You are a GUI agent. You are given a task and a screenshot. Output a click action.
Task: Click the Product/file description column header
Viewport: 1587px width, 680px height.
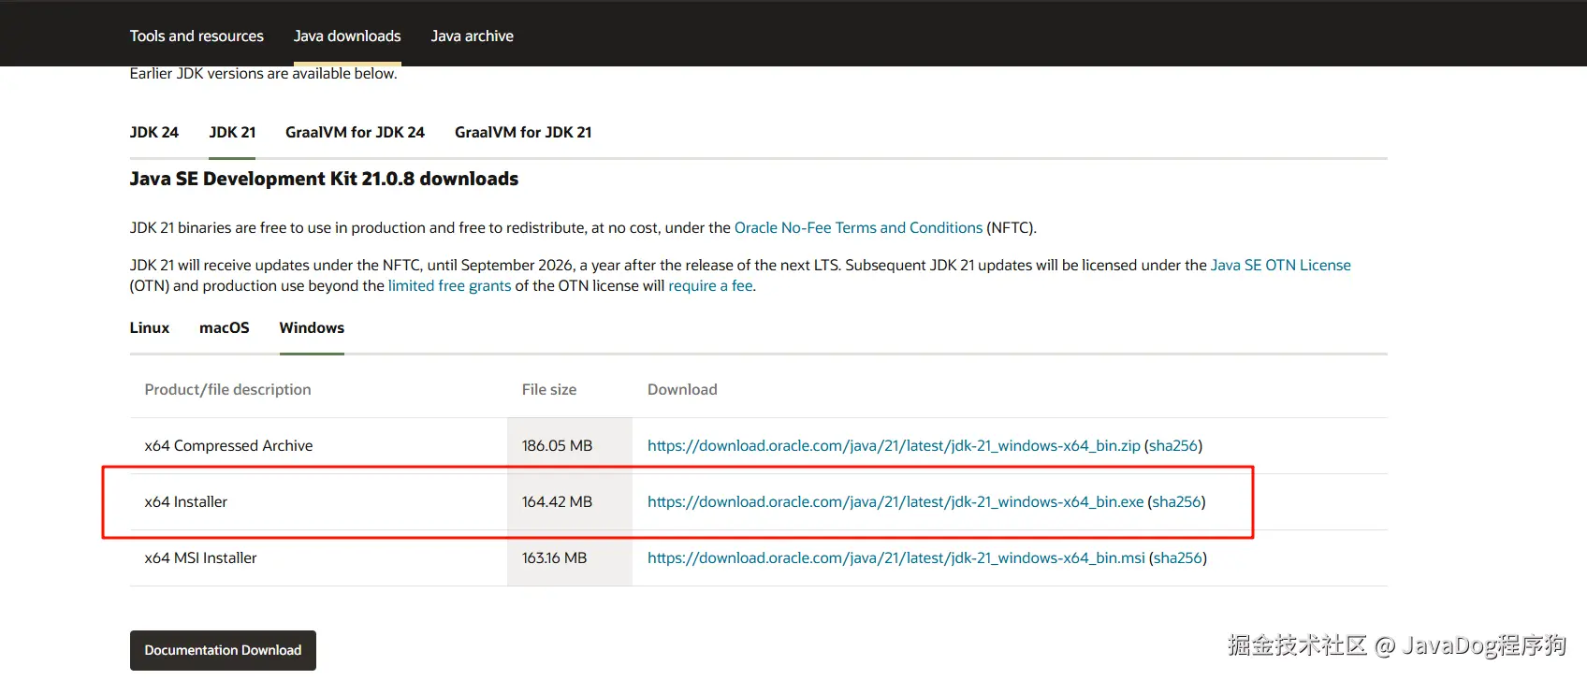pyautogui.click(x=227, y=389)
